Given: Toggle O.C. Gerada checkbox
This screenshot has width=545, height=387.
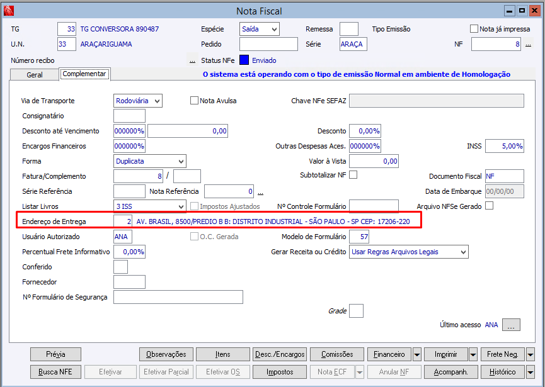Looking at the screenshot, I should click(x=194, y=237).
